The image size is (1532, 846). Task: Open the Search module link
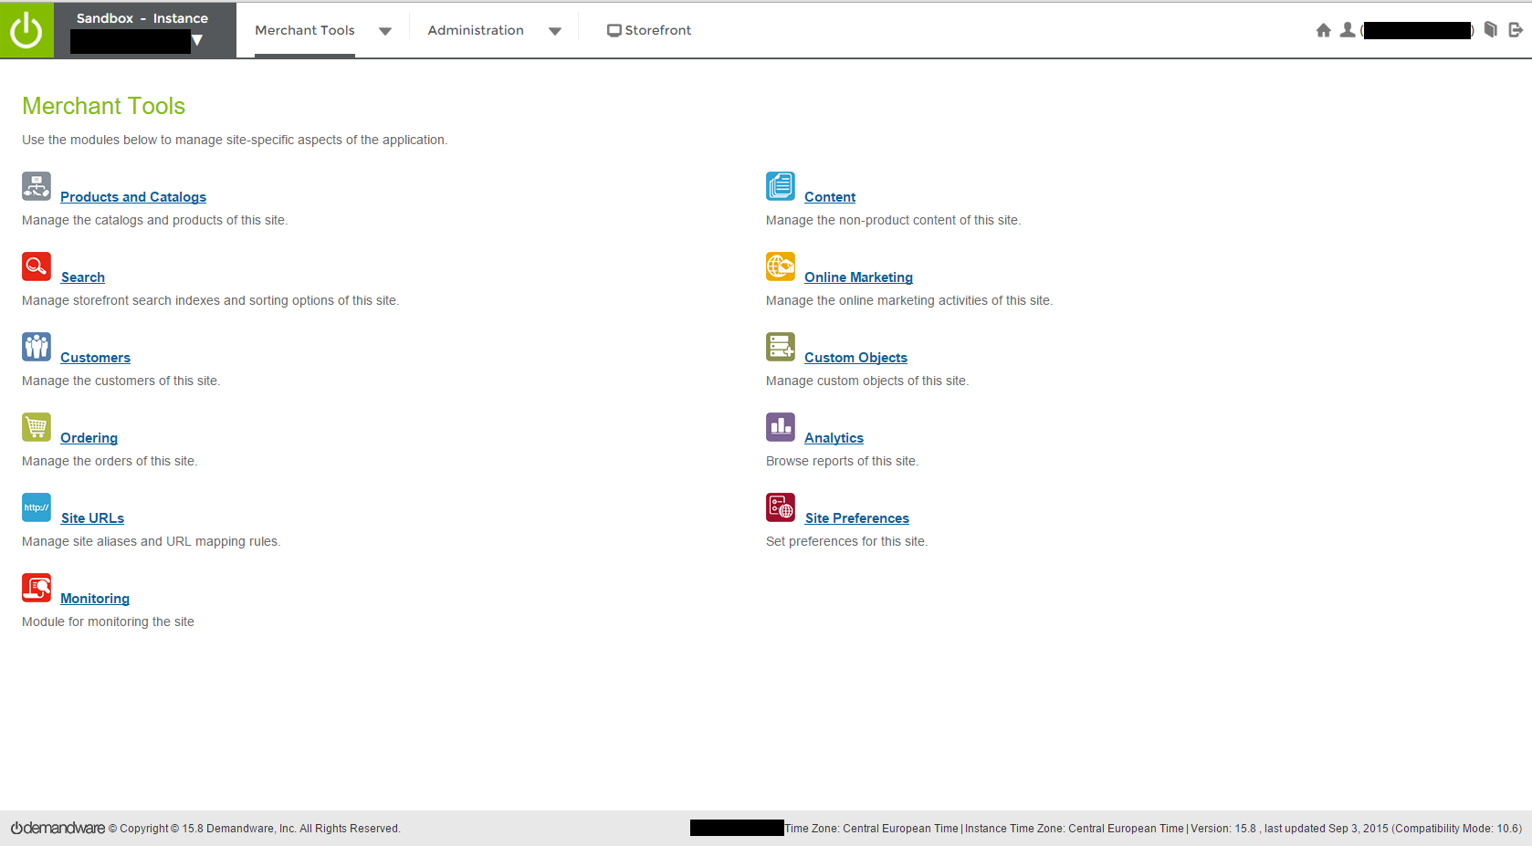[x=83, y=277]
